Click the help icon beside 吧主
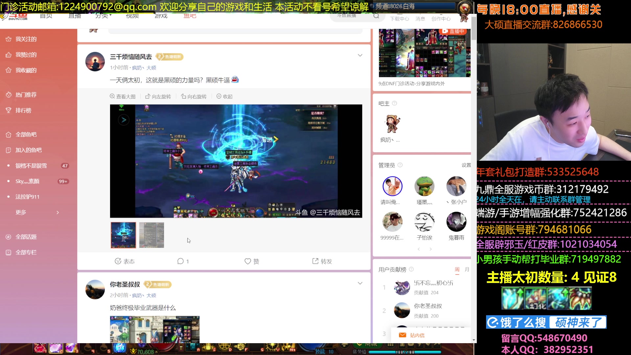This screenshot has height=355, width=631. 395,103
